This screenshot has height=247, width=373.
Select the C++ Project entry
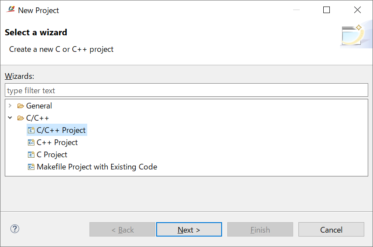pos(57,142)
